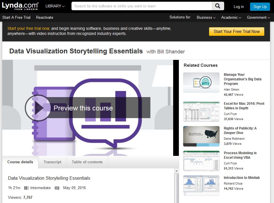This screenshot has height=203, width=274.
Task: Open Introduction to Minitab course thumbnail
Action: click(201, 185)
